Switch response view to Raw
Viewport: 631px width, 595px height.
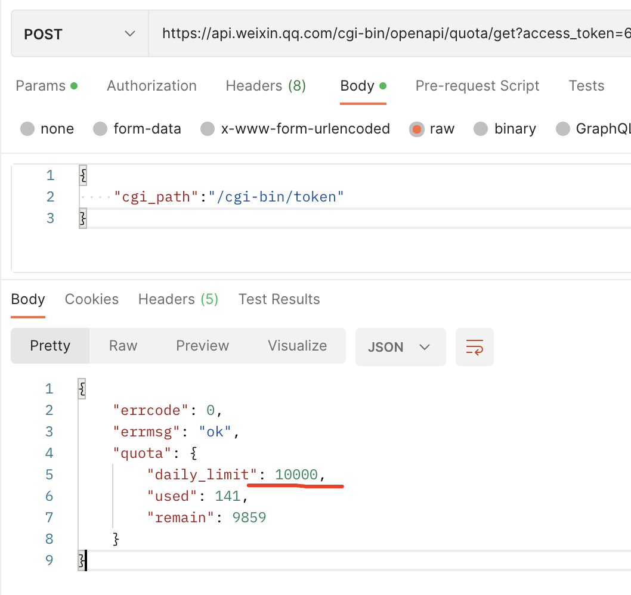(123, 346)
